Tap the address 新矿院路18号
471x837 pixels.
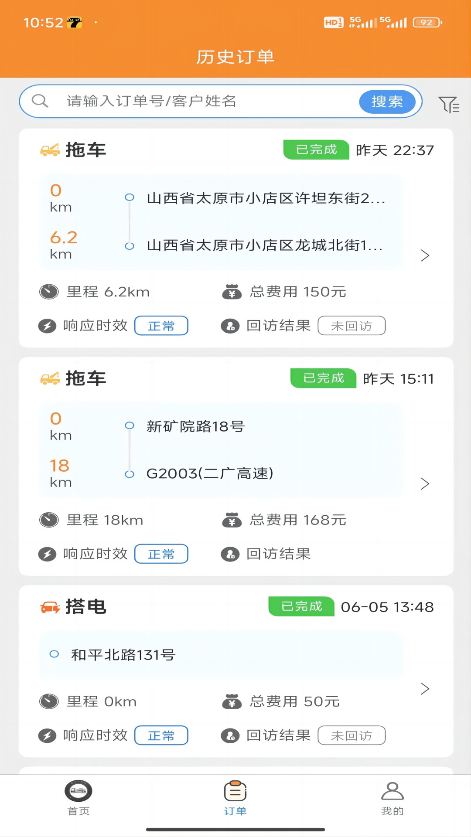pos(195,426)
